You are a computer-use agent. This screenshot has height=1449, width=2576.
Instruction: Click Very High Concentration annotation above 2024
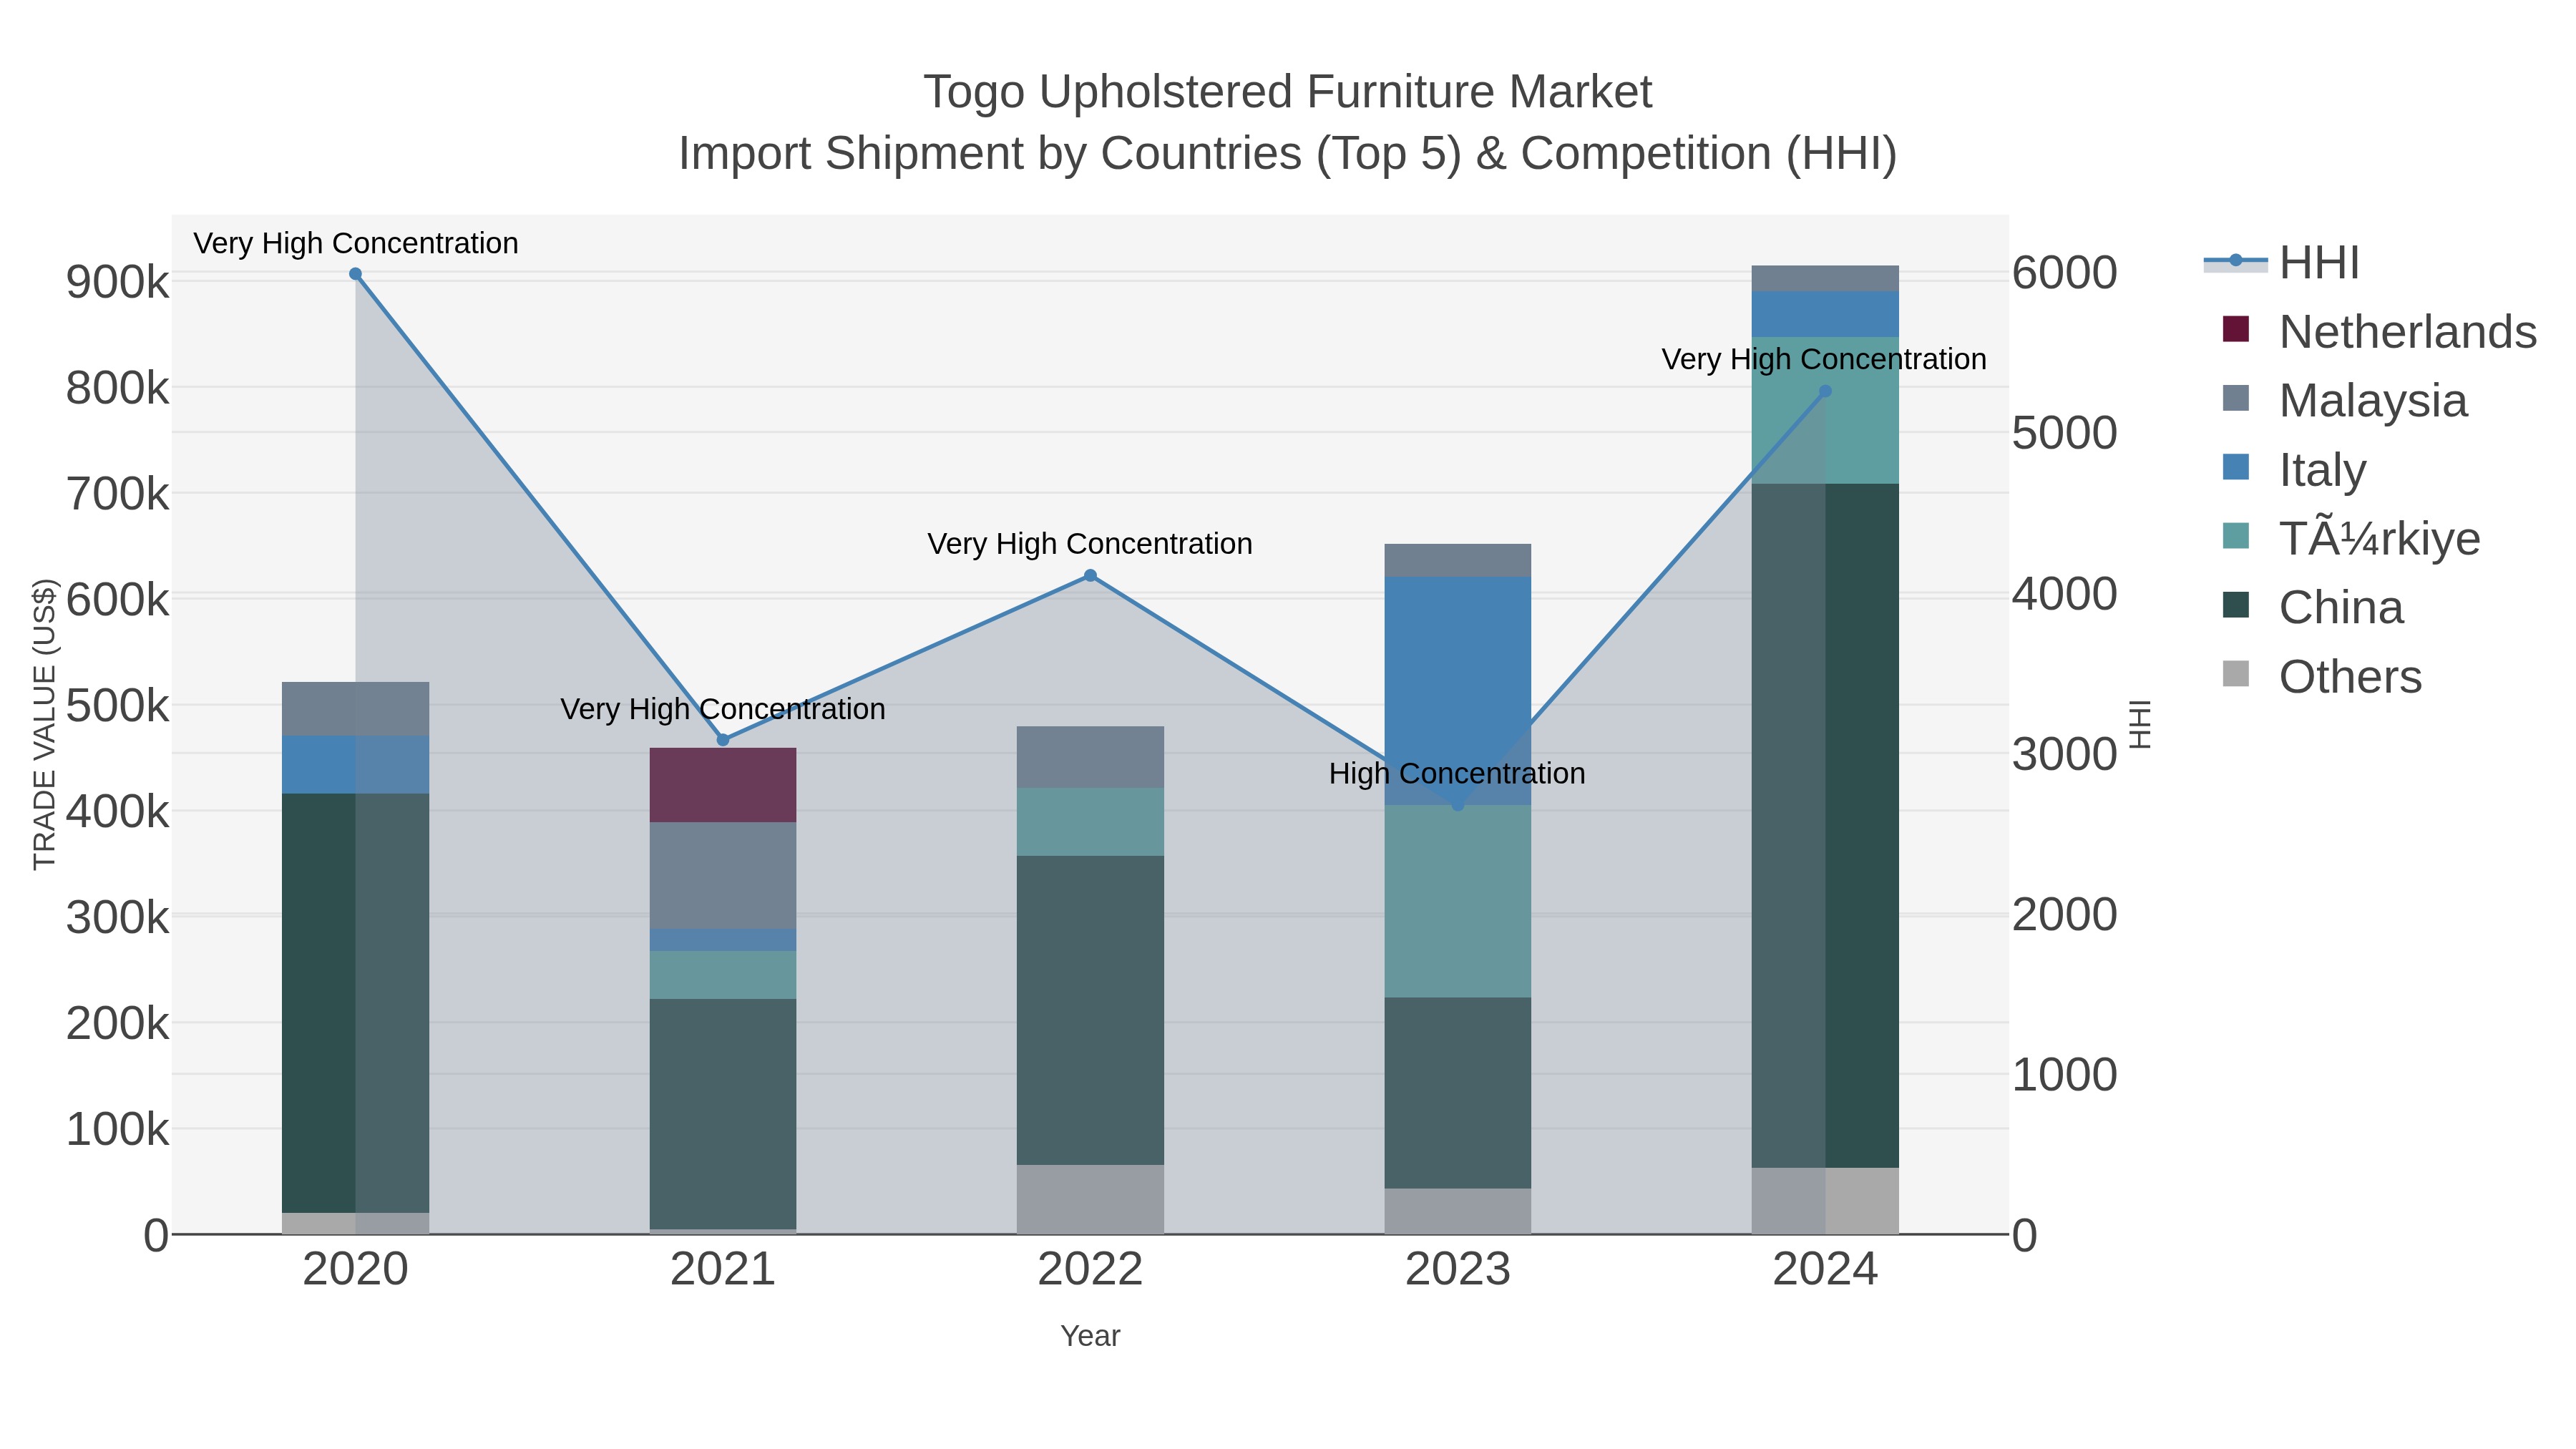(x=1824, y=359)
